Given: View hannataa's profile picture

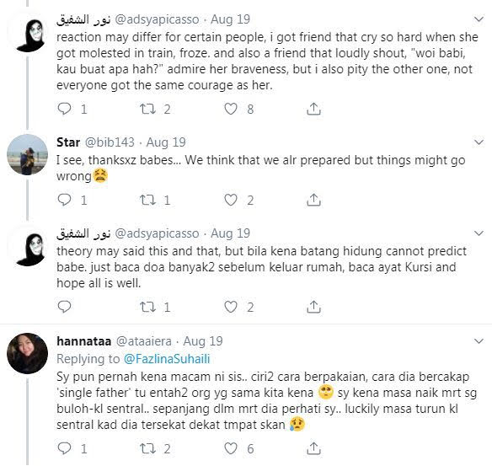Looking at the screenshot, I should [x=27, y=353].
